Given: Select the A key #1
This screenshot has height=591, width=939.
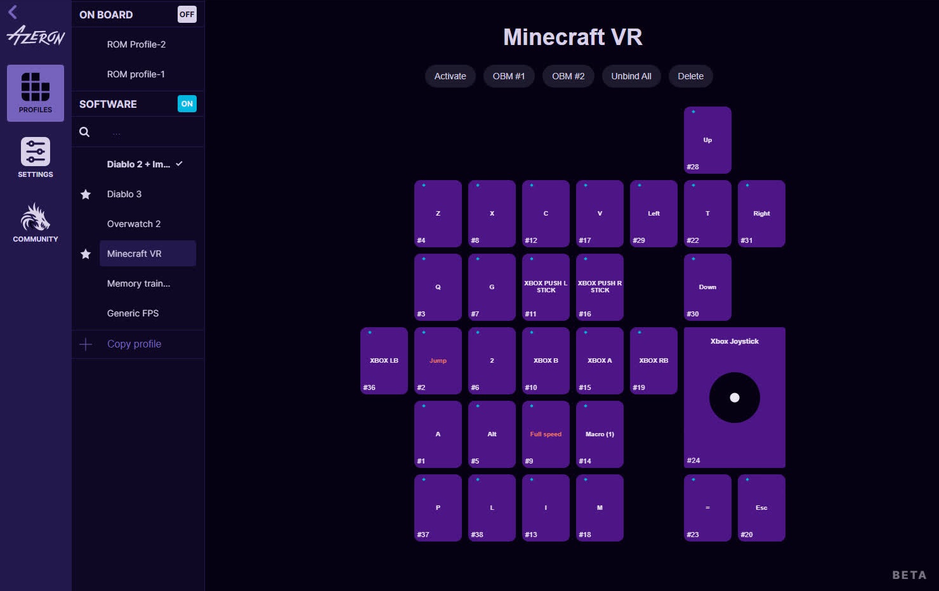Looking at the screenshot, I should tap(438, 434).
